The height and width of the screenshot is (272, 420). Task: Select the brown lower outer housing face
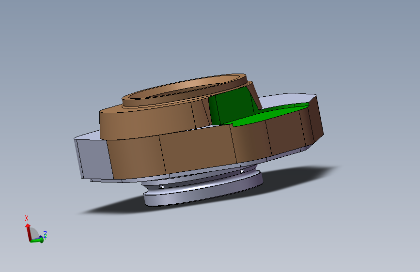[x=198, y=150]
